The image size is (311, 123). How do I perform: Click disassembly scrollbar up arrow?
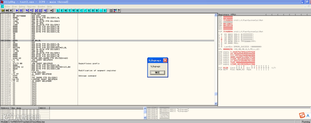(x=216, y=15)
